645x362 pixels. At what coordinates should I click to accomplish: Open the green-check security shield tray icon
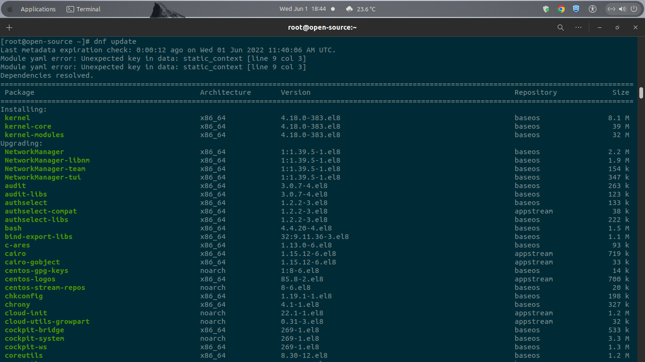point(546,9)
